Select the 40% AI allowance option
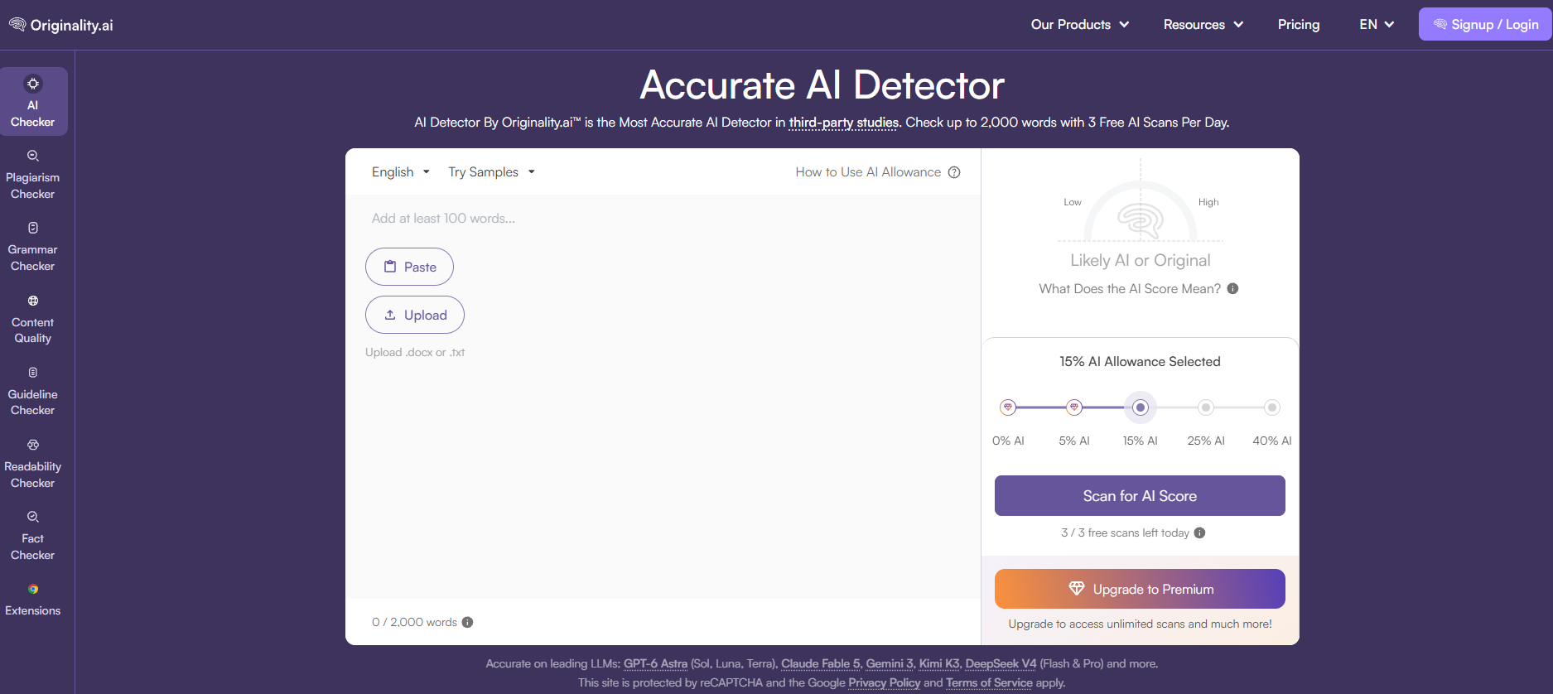Screen dimensions: 1553x694 pyautogui.click(x=1272, y=407)
